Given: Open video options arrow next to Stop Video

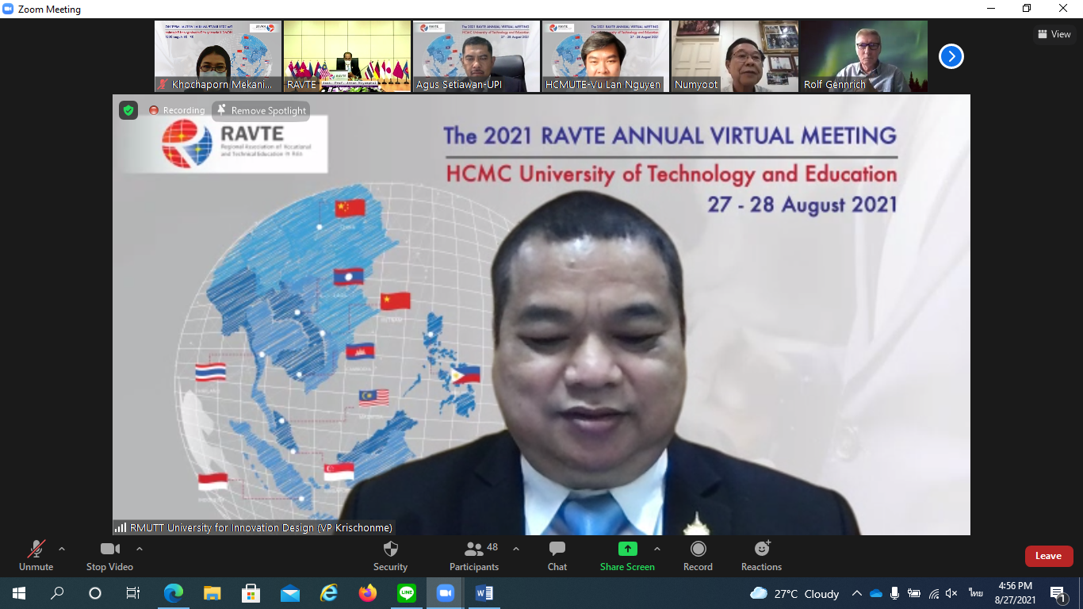Looking at the screenshot, I should tap(140, 549).
